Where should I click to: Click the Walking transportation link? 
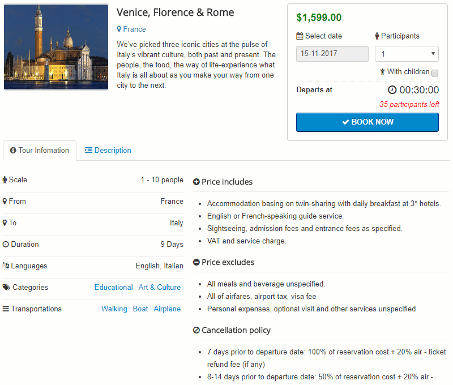pyautogui.click(x=114, y=309)
